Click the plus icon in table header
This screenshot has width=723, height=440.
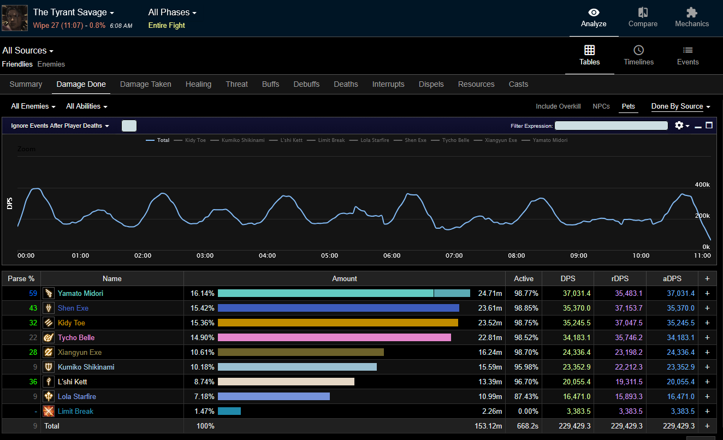coord(707,278)
